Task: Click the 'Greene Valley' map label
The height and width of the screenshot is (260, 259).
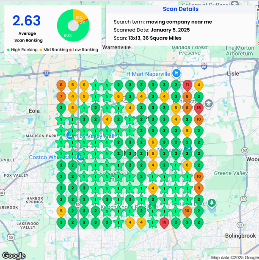Action: (231, 173)
